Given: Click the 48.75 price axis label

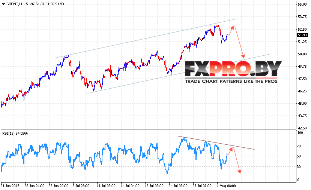Looking at the screenshot, I should pyautogui.click(x=302, y=67).
